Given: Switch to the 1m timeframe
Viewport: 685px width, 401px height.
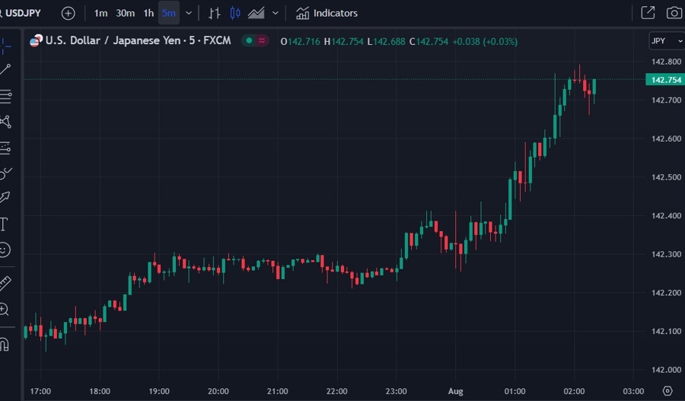Looking at the screenshot, I should (x=100, y=13).
